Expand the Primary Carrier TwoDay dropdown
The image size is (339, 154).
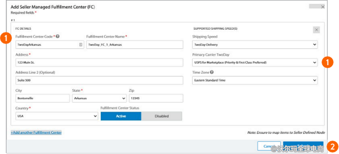click(254, 63)
